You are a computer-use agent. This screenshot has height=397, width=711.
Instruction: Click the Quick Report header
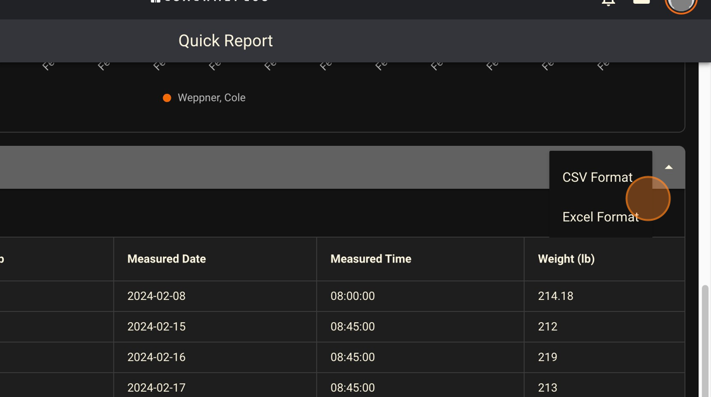(225, 41)
